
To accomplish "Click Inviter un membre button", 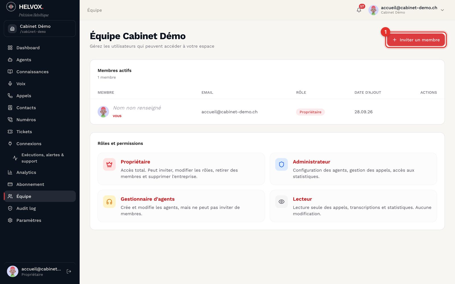I will click(x=416, y=40).
